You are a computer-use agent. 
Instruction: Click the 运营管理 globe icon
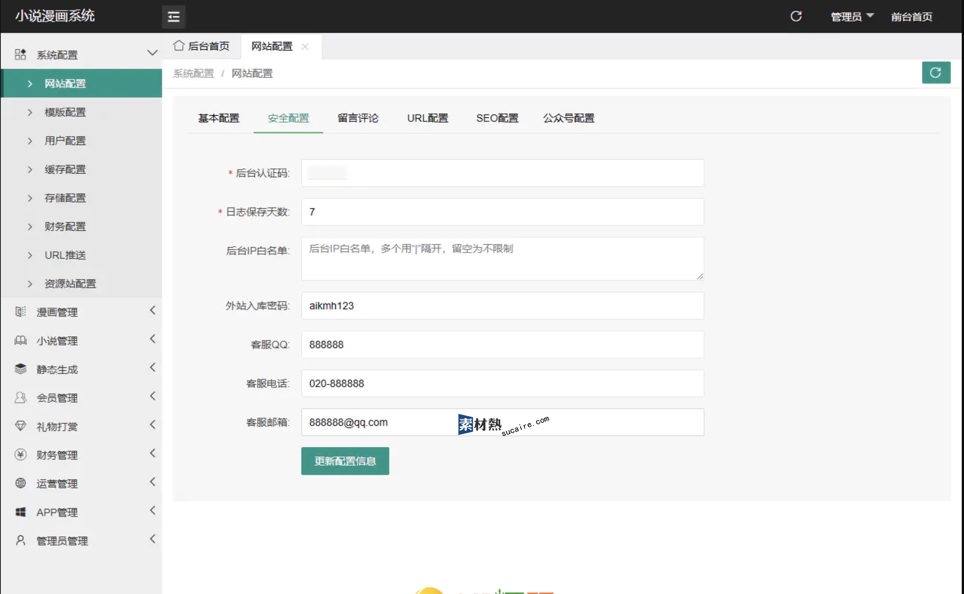tap(20, 483)
